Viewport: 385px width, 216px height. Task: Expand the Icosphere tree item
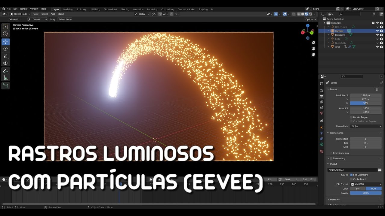[x=328, y=35]
